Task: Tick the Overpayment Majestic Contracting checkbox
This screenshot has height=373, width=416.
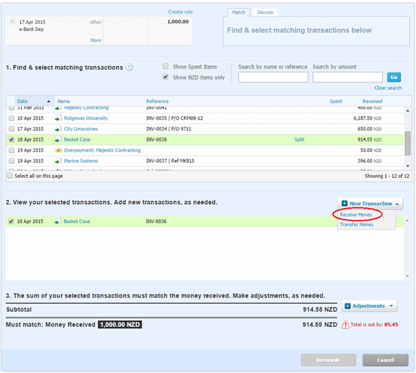Action: point(12,150)
